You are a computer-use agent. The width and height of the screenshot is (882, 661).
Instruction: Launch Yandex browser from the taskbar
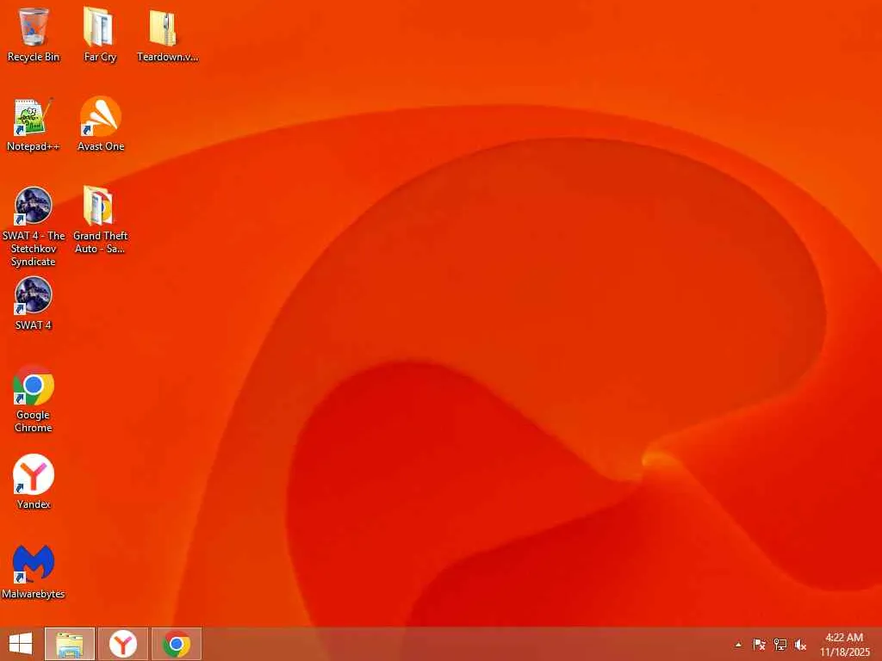[122, 644]
